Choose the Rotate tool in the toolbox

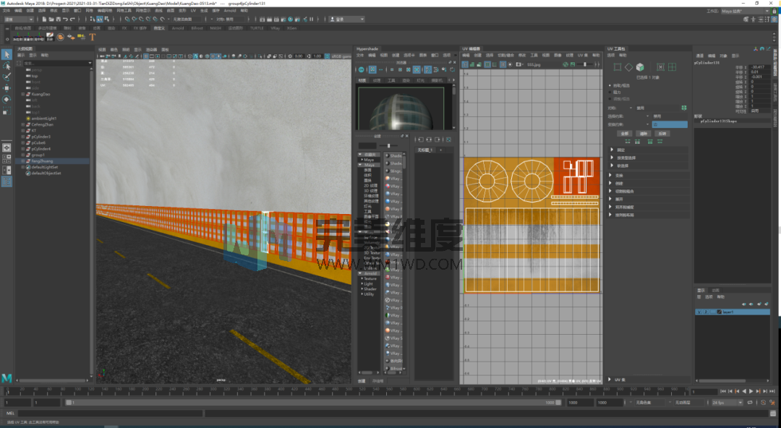(7, 100)
